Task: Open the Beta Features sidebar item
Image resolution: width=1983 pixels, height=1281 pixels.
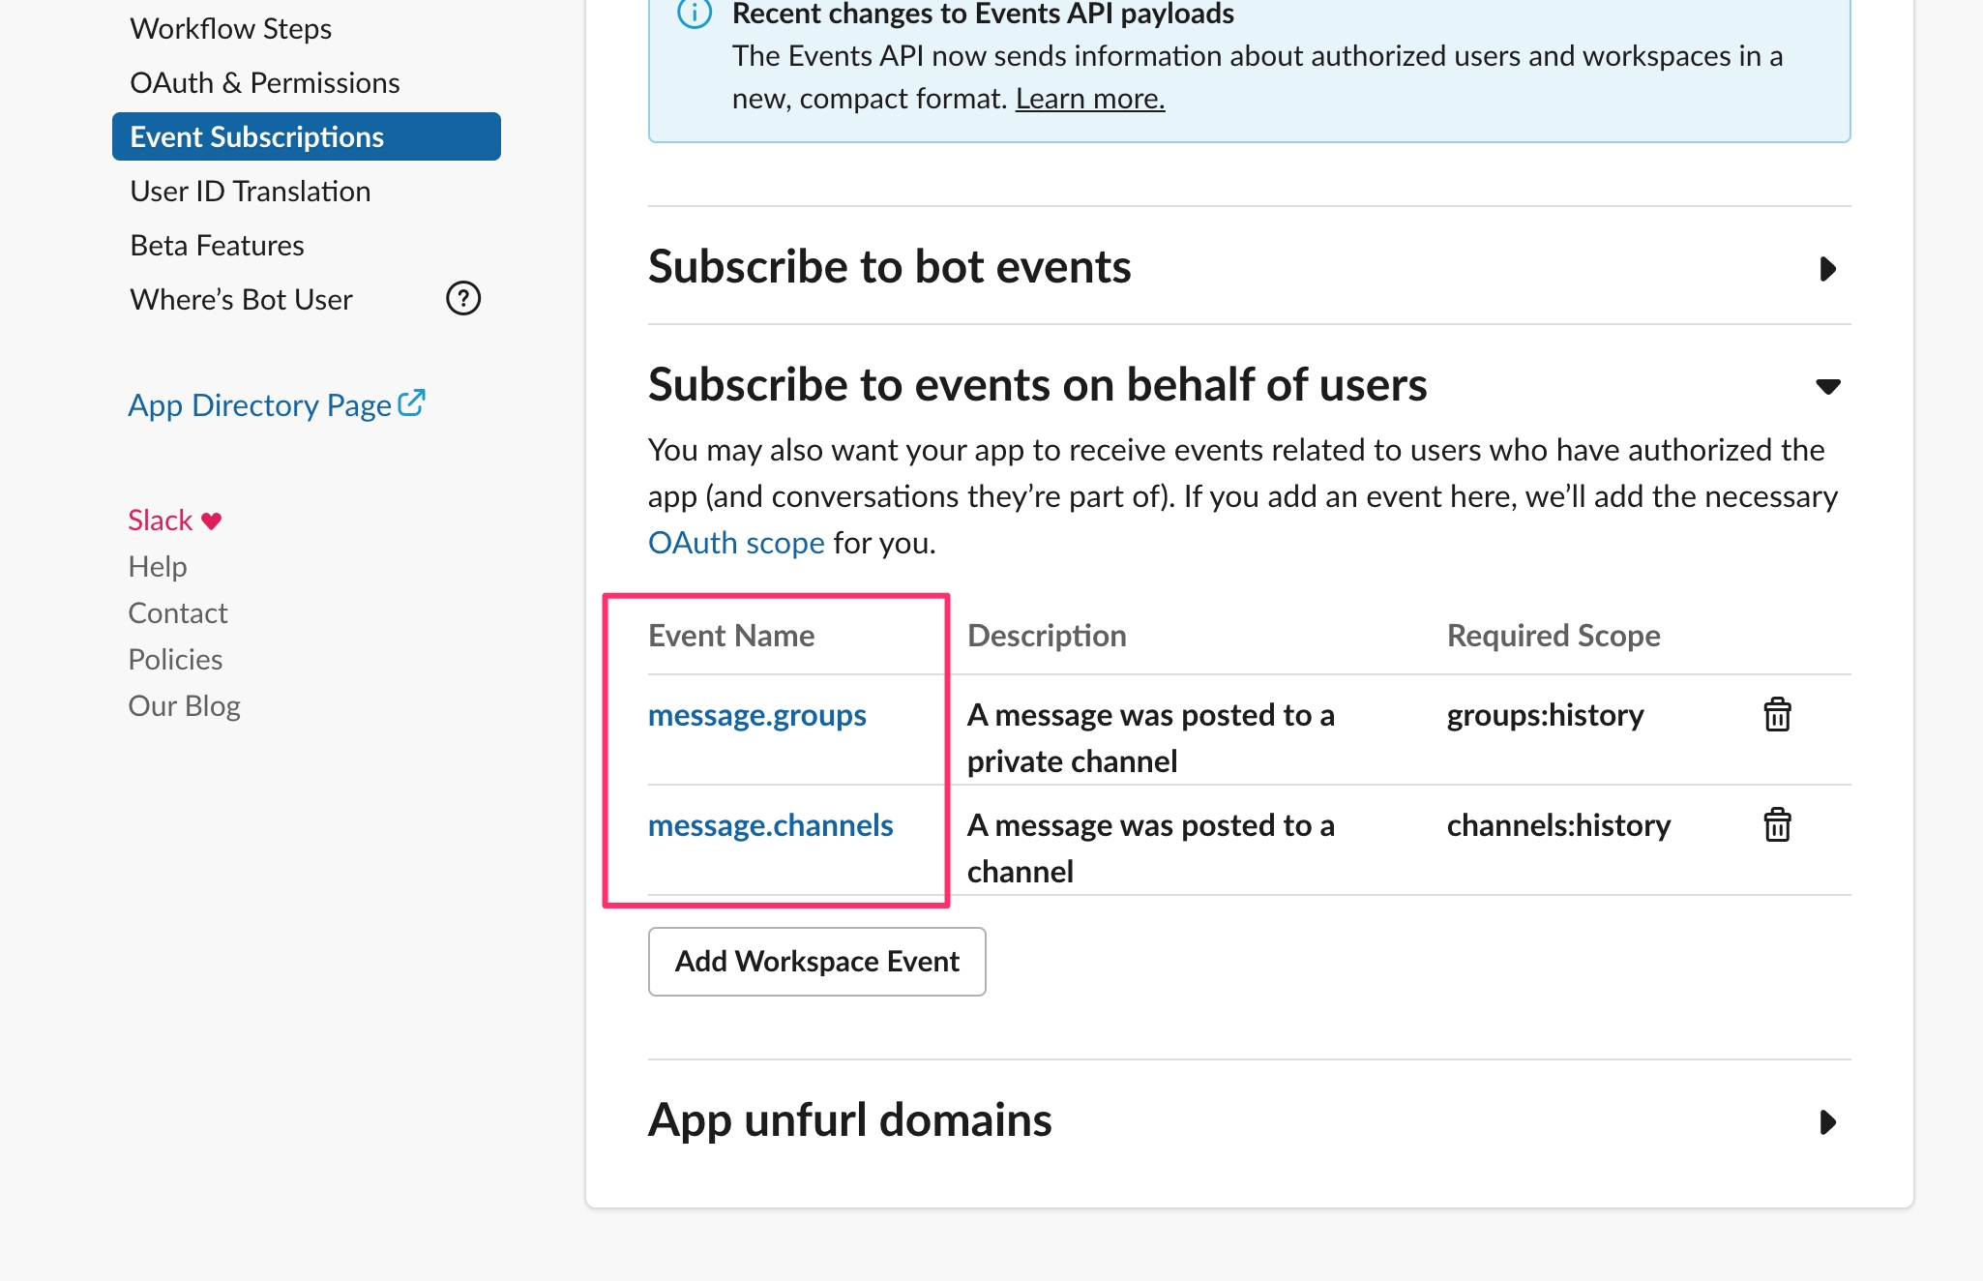Action: tap(217, 246)
